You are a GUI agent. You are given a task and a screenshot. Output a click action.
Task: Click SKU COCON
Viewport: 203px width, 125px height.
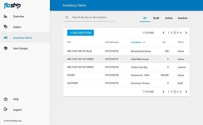71,75
